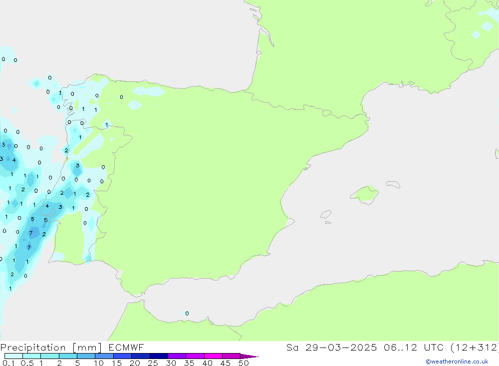This screenshot has width=499, height=366.
Task: Select the 1–2 mm legend color swatch
Action: pos(50,356)
